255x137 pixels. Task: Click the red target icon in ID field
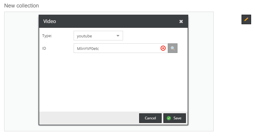tap(163, 48)
